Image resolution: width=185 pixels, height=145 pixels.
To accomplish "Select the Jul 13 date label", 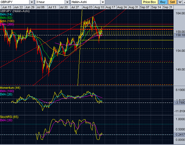I will click(x=52, y=7).
